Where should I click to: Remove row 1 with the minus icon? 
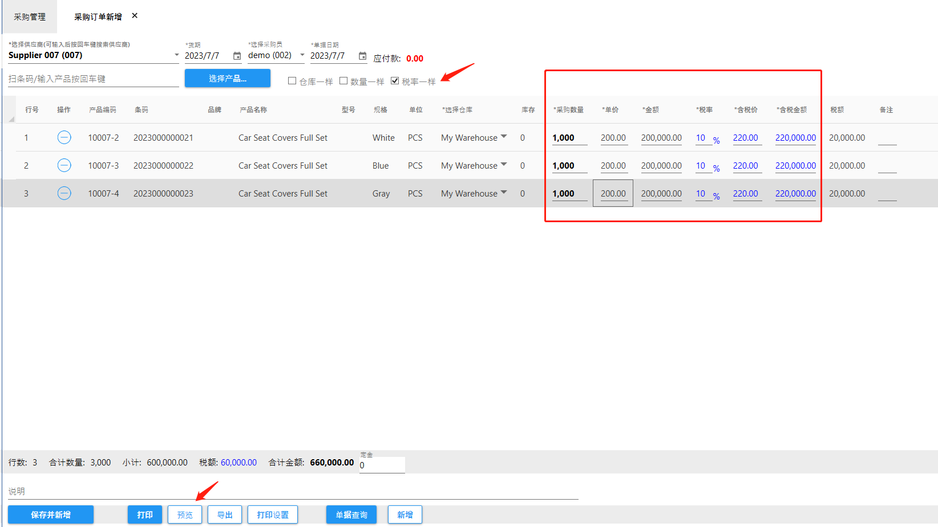pos(64,137)
